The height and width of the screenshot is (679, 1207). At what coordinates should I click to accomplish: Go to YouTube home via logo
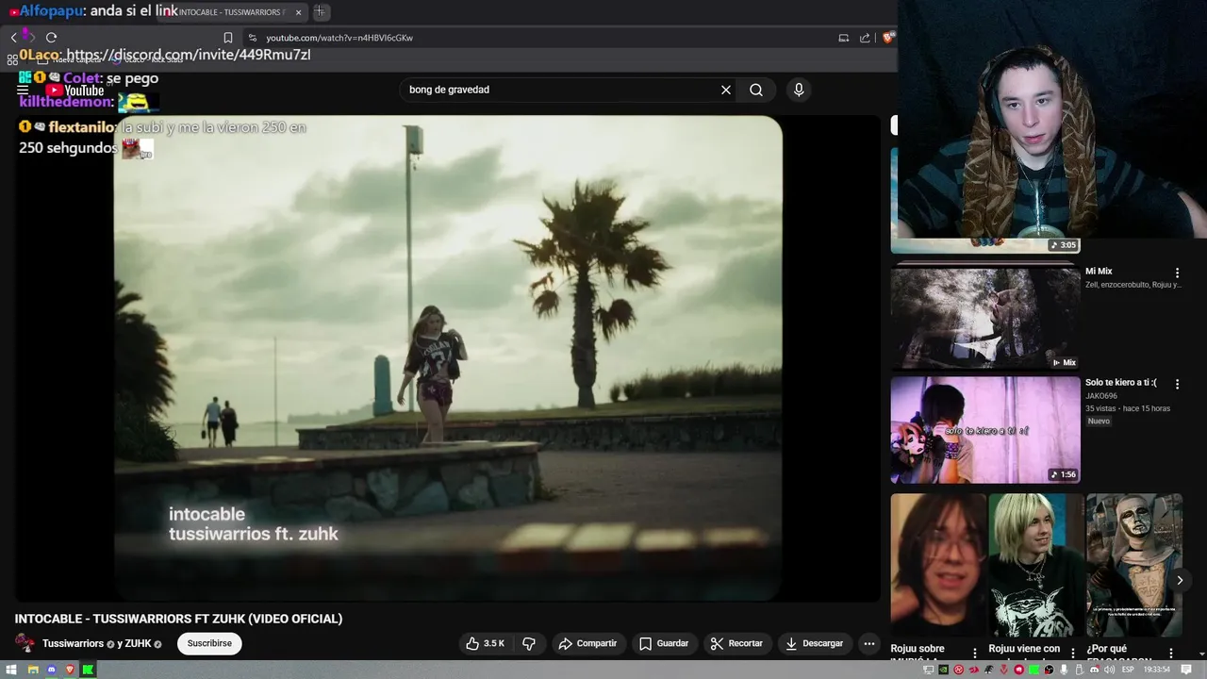[x=75, y=91]
